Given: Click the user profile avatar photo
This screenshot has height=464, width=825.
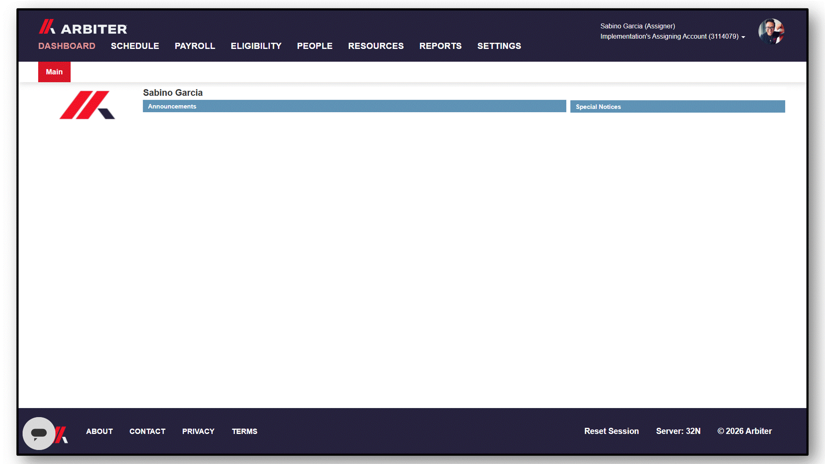Looking at the screenshot, I should (x=771, y=31).
